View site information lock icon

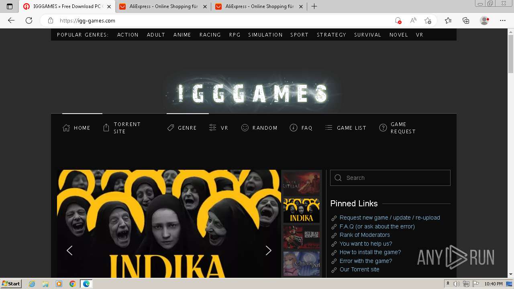pyautogui.click(x=51, y=20)
